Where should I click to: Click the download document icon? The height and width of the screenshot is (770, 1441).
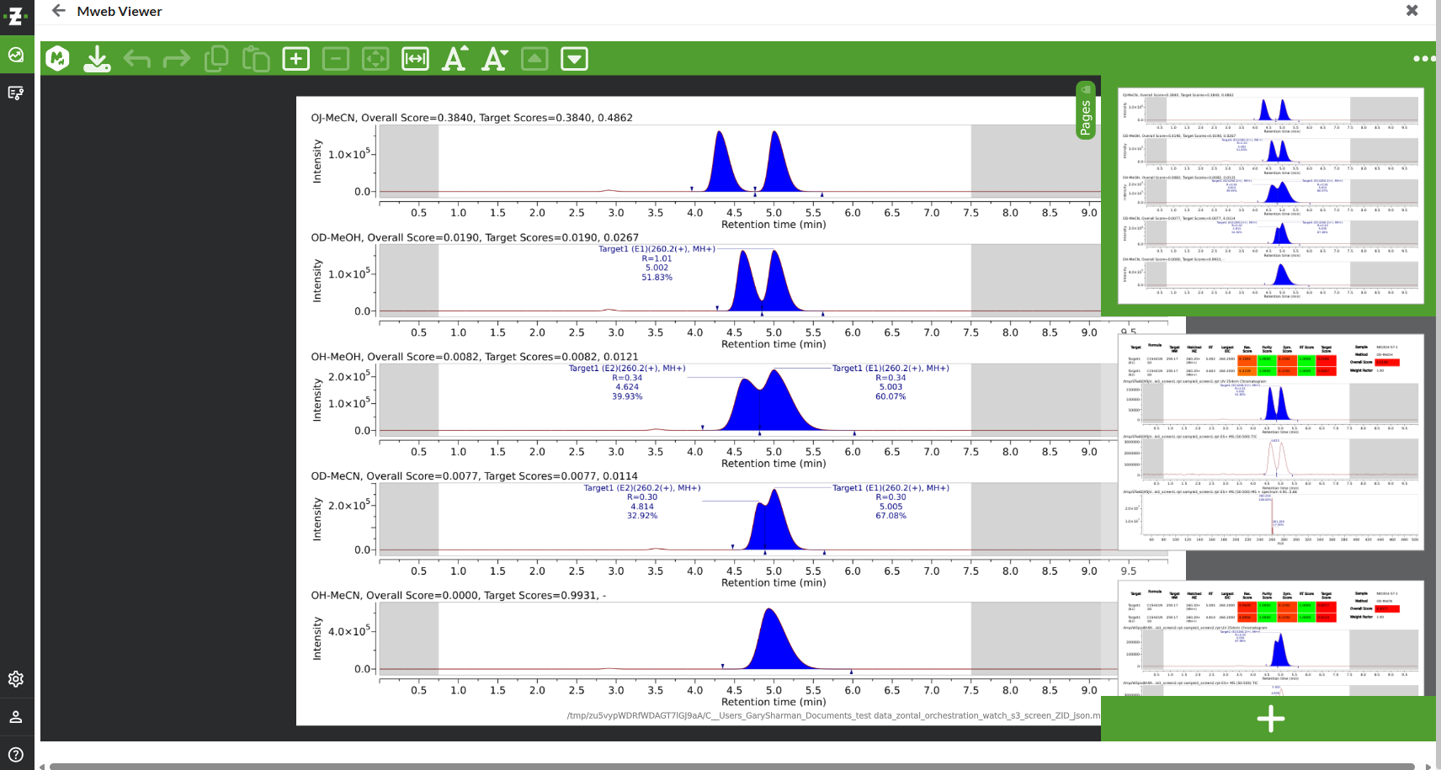[x=97, y=58]
